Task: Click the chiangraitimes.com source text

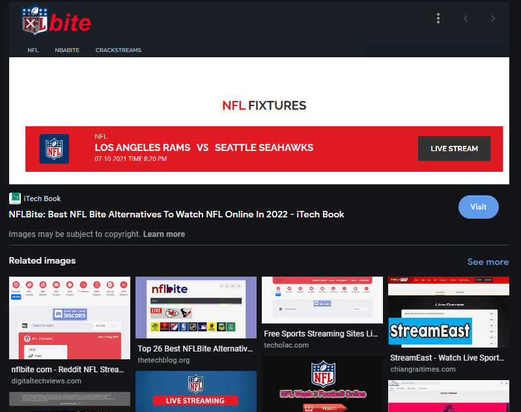Action: (x=423, y=369)
